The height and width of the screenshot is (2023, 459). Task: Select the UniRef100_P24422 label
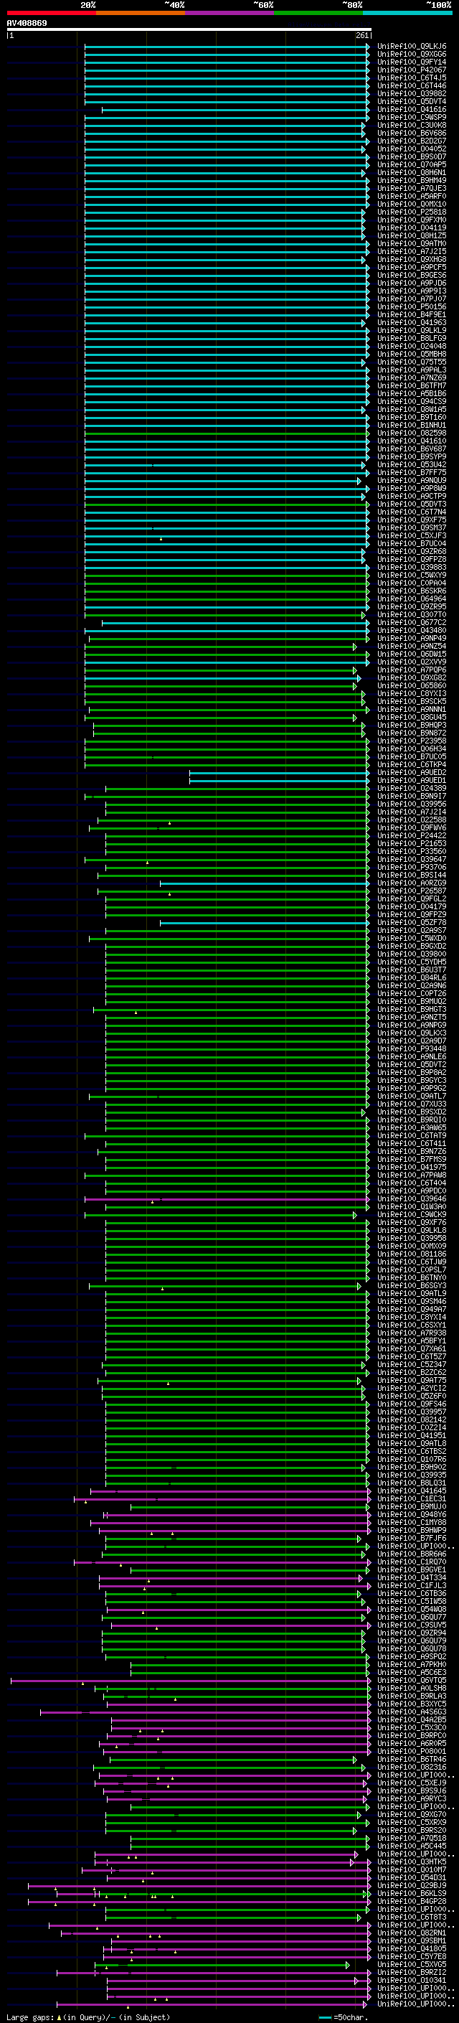pos(412,836)
